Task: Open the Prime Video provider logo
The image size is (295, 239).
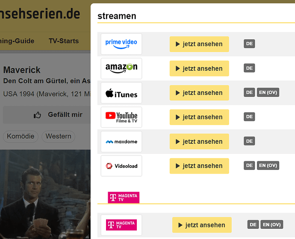Action: pyautogui.click(x=121, y=44)
